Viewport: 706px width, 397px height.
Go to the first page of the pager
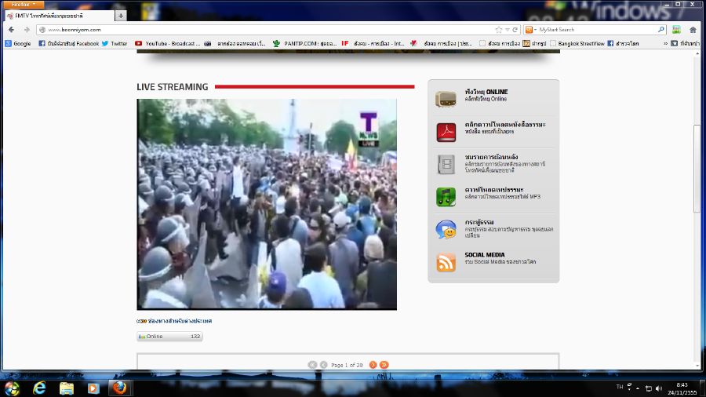312,365
